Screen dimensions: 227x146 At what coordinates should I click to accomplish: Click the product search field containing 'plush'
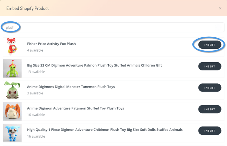113,27
